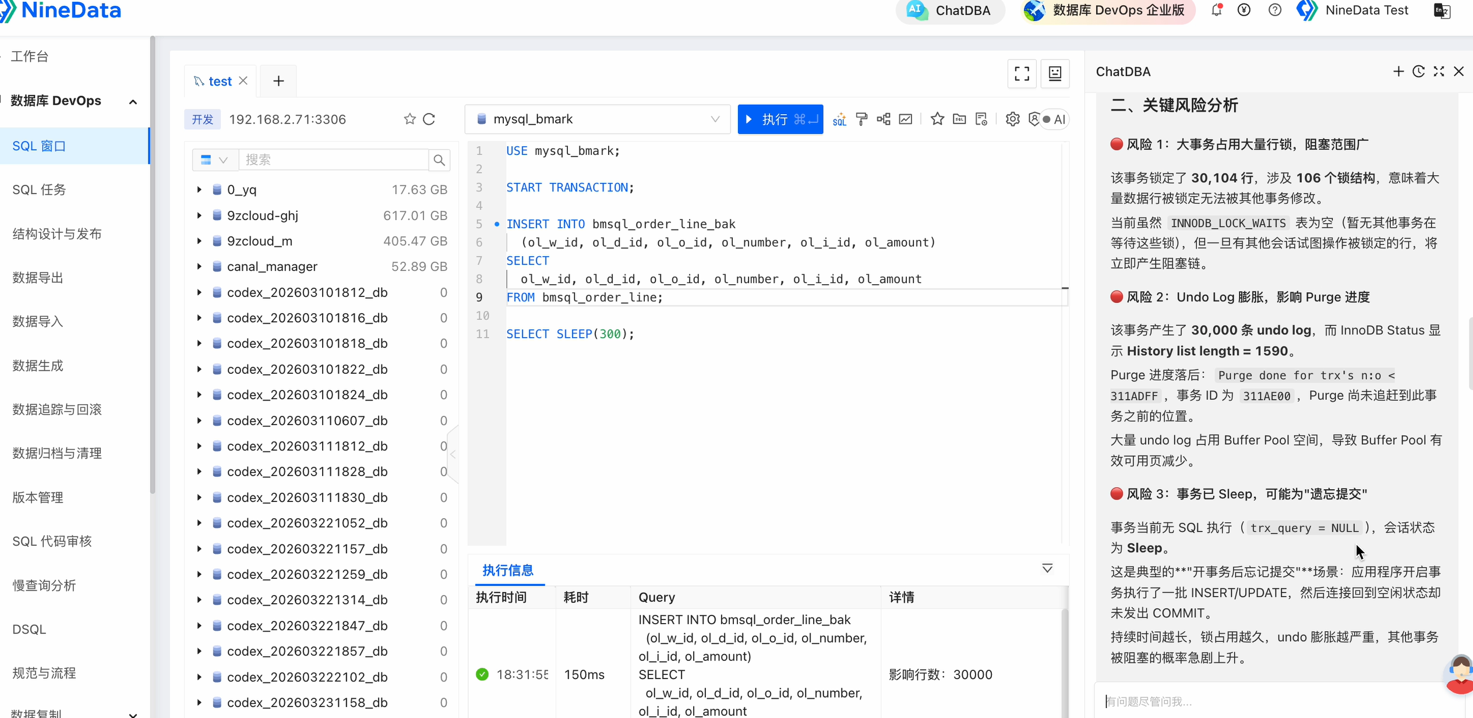Collapse the 数据库 DevOps menu section
Screen dimensions: 1473x718
(x=133, y=102)
